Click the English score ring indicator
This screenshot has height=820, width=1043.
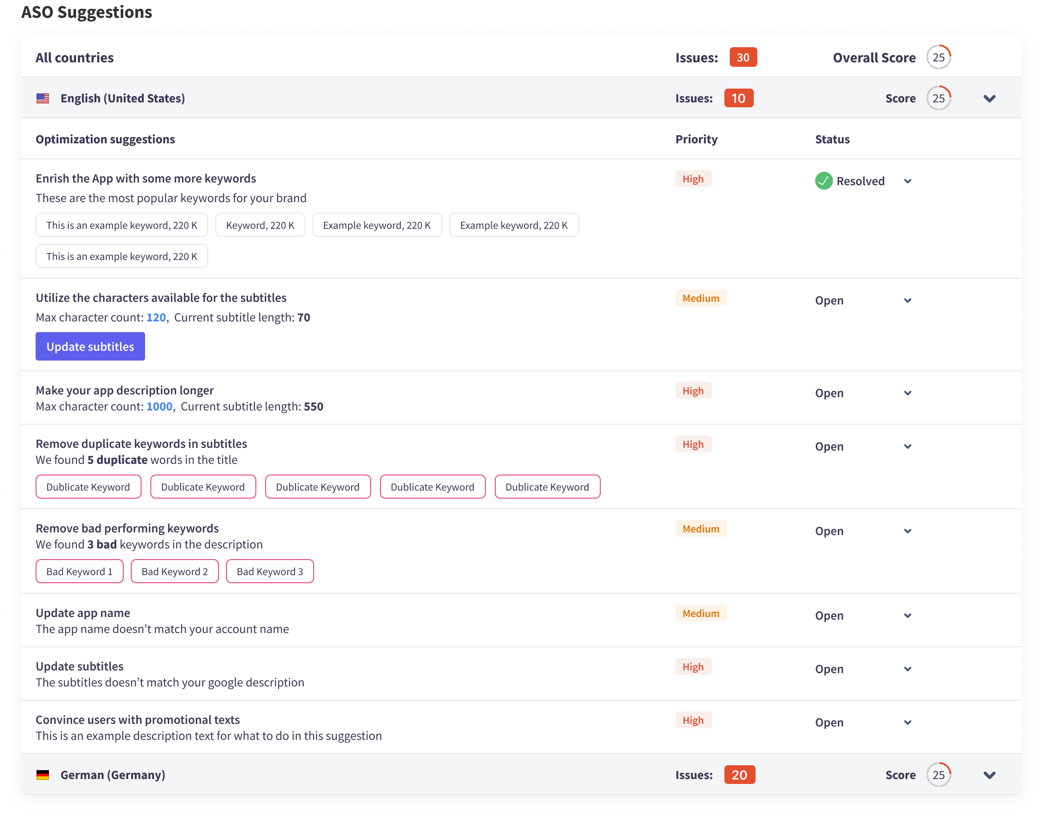[938, 98]
